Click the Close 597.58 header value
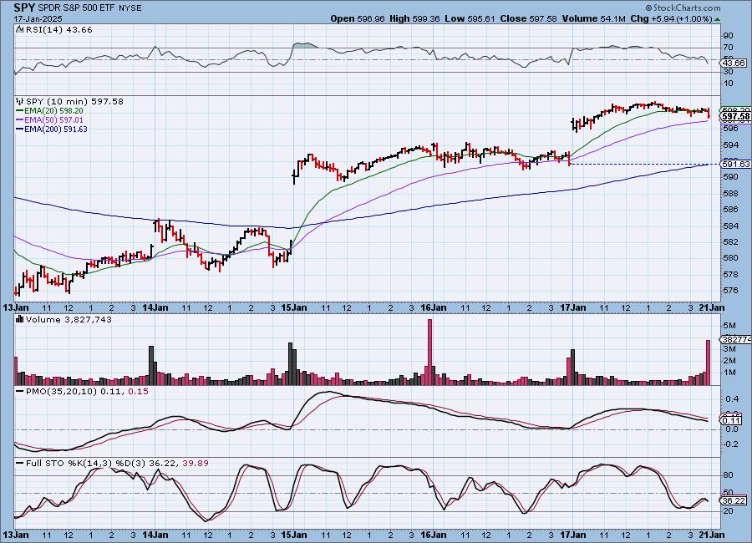 click(x=528, y=18)
